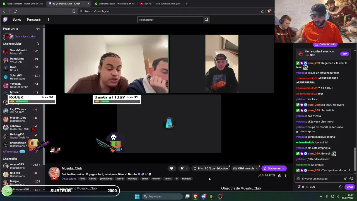Click the Créer un clip button

point(325,44)
